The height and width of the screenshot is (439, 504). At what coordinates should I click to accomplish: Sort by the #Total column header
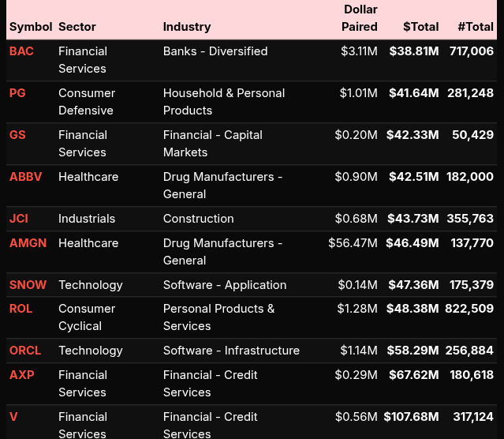tap(475, 27)
